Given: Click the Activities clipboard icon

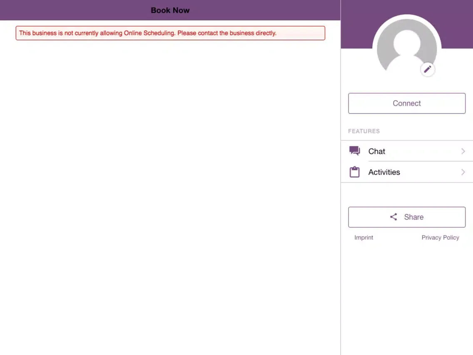Looking at the screenshot, I should point(354,172).
